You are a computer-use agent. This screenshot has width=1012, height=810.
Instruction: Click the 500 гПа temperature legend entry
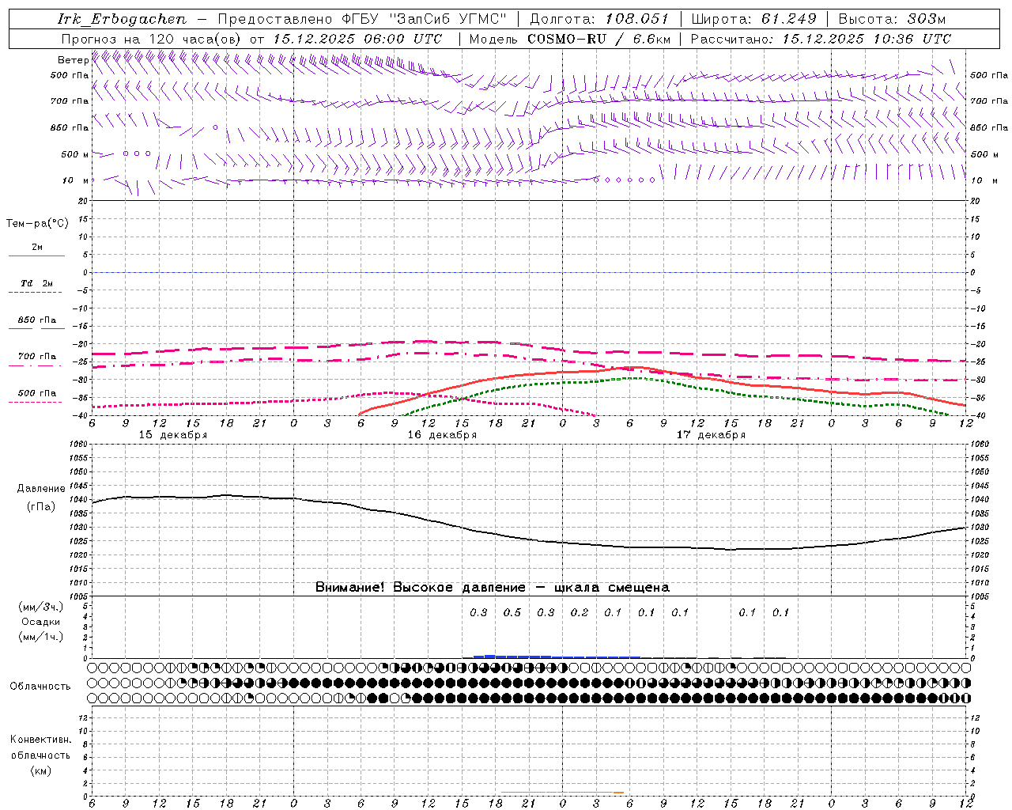36,393
